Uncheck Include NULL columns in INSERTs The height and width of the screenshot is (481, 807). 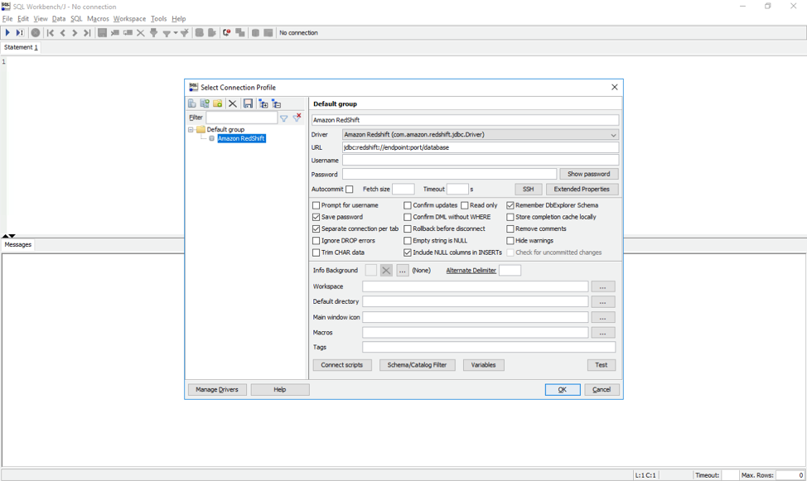click(408, 253)
